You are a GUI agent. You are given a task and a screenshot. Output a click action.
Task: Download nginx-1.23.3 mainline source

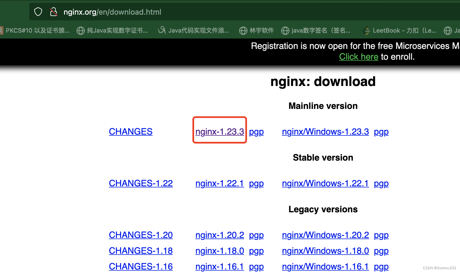coord(219,131)
